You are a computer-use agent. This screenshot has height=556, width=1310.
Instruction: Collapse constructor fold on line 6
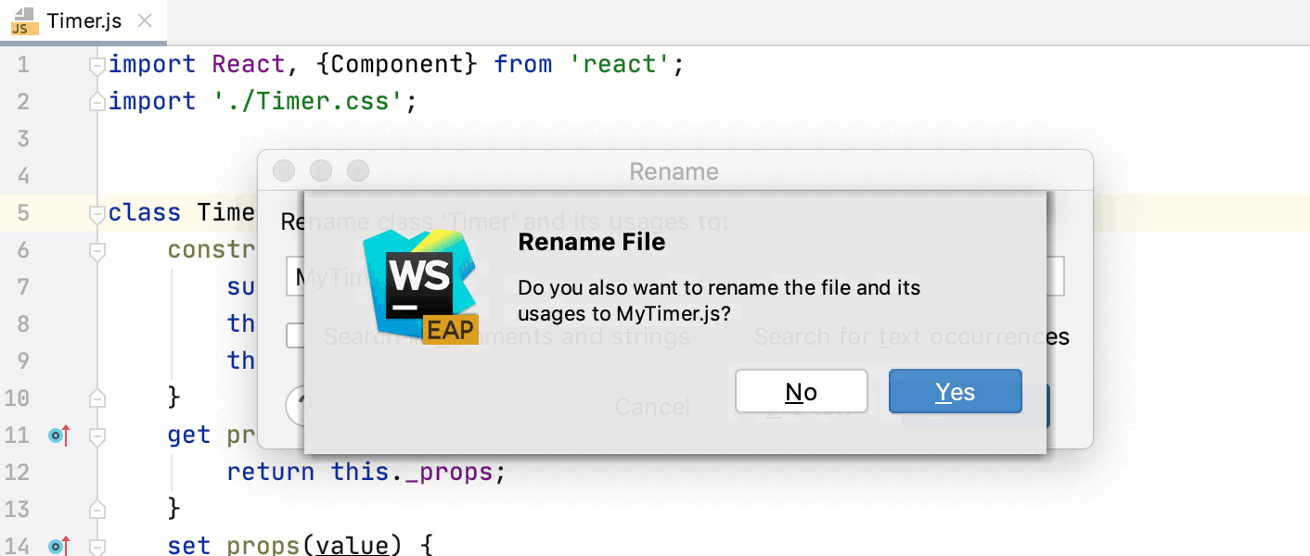[x=97, y=250]
